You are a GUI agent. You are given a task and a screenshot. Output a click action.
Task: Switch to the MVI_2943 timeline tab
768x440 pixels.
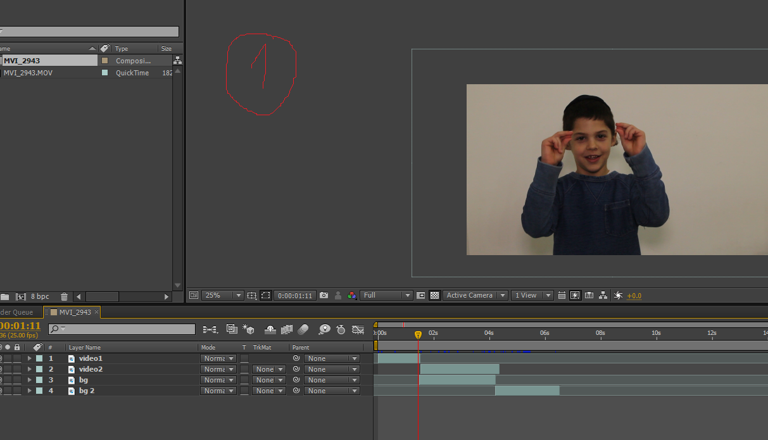point(74,312)
